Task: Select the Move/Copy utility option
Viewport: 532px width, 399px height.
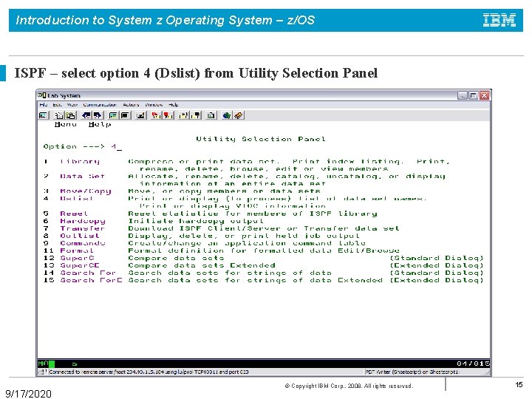Action: (x=86, y=191)
